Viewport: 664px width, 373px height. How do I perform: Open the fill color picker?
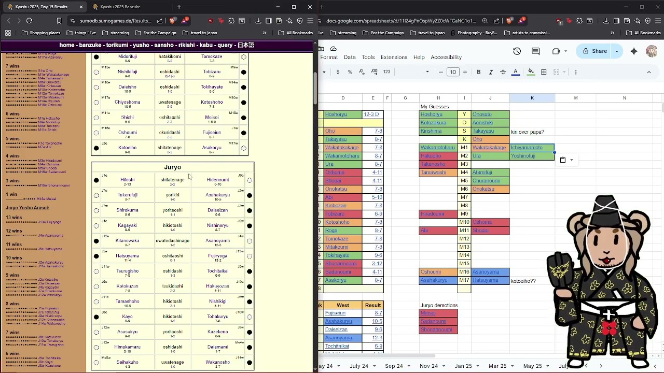(x=531, y=72)
